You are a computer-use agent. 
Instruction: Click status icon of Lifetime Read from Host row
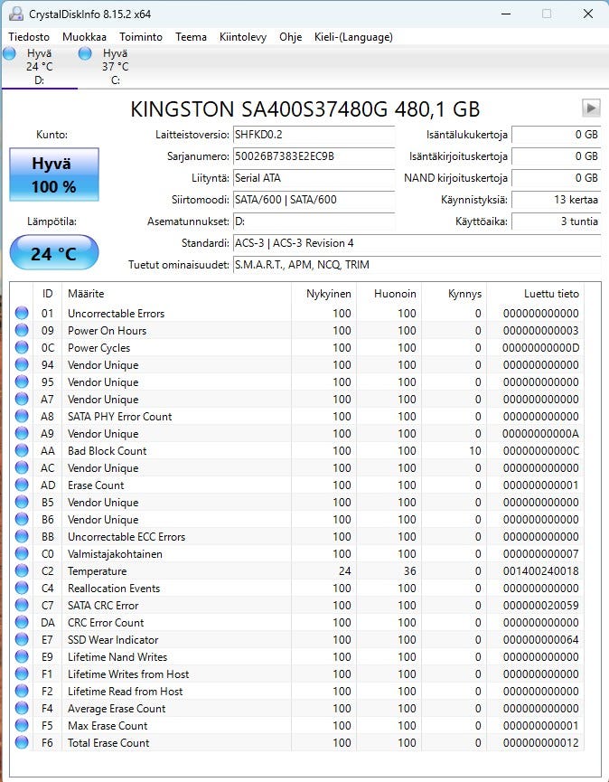click(x=22, y=692)
